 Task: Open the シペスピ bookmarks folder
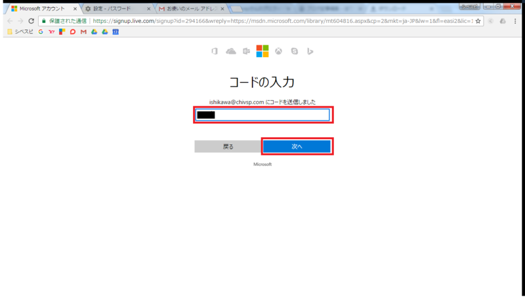[20, 31]
